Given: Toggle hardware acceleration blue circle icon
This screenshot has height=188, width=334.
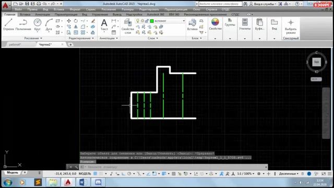Looking at the screenshot, I should (x=309, y=174).
